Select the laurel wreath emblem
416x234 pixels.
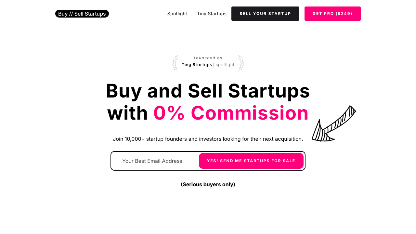point(176,63)
